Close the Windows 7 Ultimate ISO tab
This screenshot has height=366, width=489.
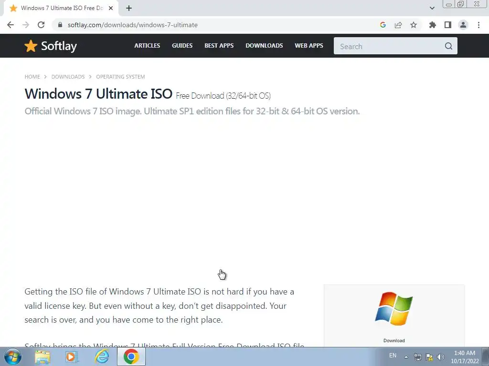click(x=111, y=8)
